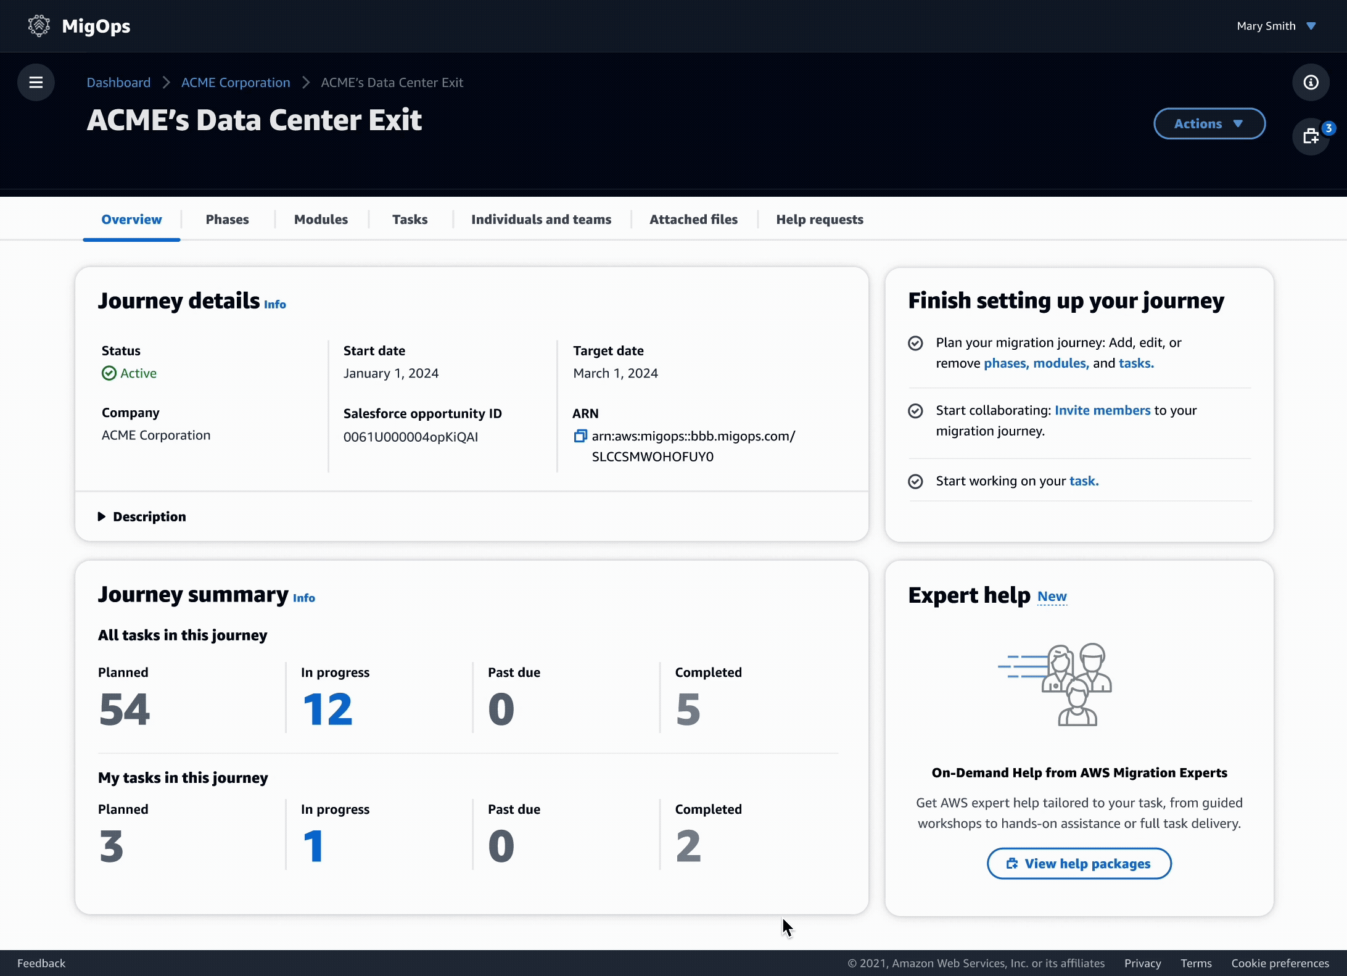The height and width of the screenshot is (976, 1347).
Task: Open the hamburger navigation menu
Action: [x=36, y=82]
